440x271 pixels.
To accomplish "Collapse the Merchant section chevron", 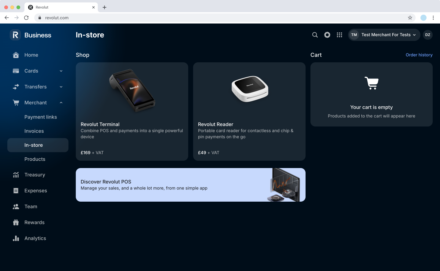I will point(61,103).
